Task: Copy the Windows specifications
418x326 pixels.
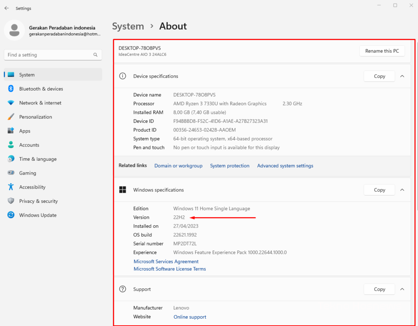Action: pyautogui.click(x=379, y=190)
